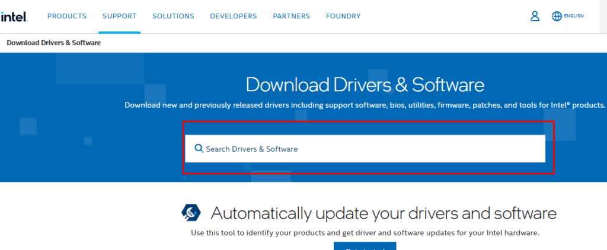Expand the Solutions navigation menu
This screenshot has width=607, height=250.
(173, 16)
